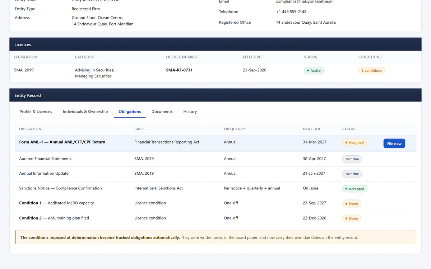The height and width of the screenshot is (269, 431).
Task: Click the Licences section header
Action: coord(215,44)
